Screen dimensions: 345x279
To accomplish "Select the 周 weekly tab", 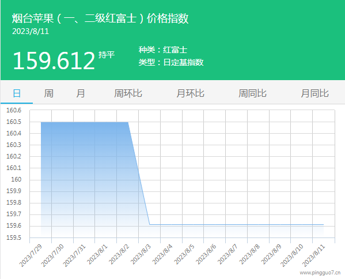I will [48, 93].
